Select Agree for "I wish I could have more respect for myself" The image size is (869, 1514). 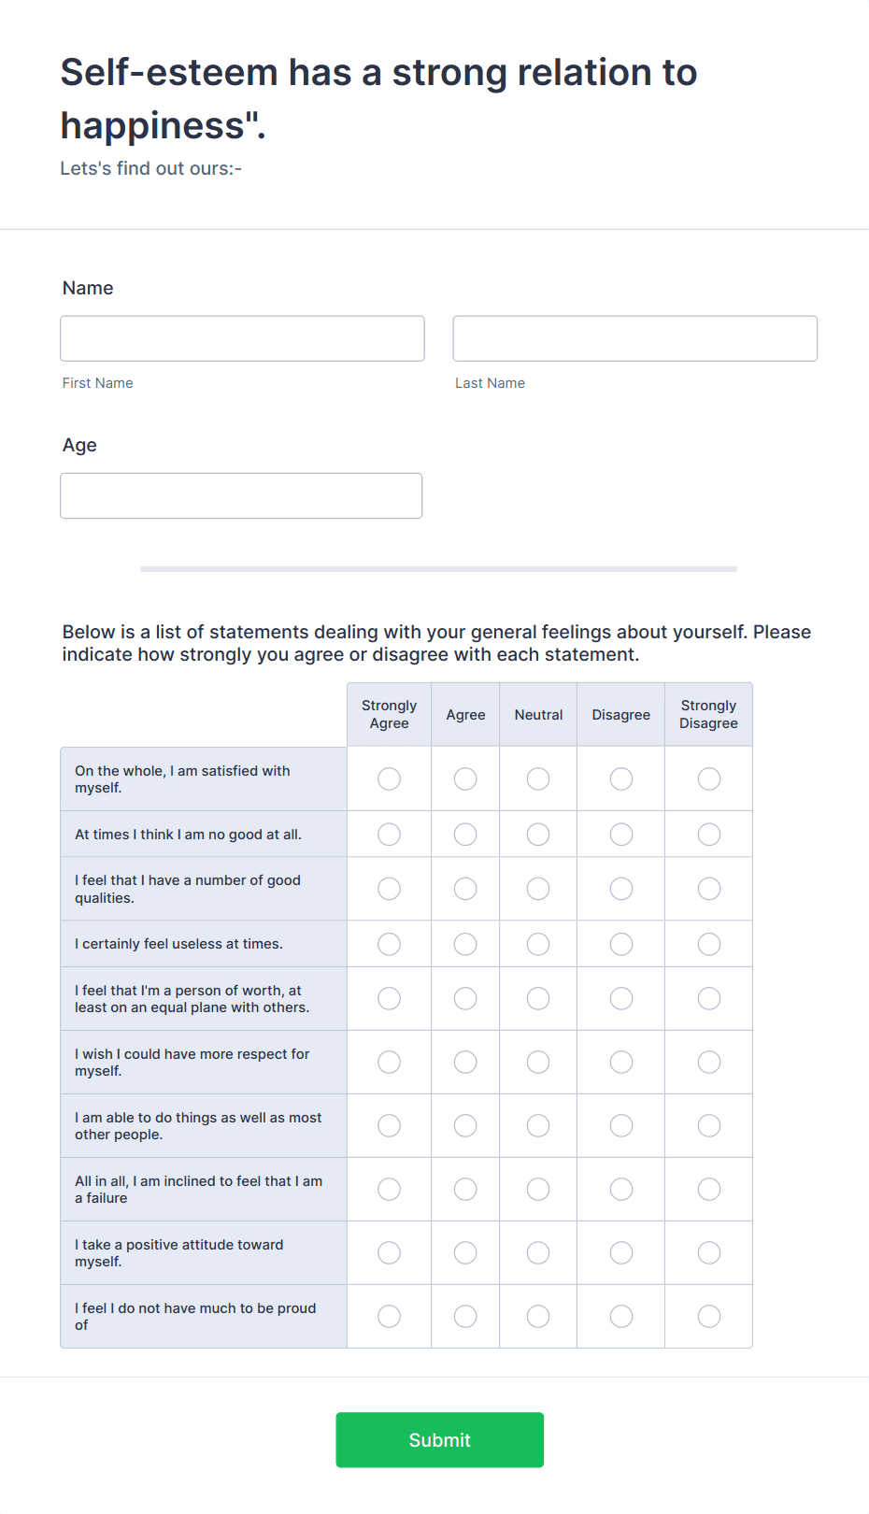[465, 1062]
